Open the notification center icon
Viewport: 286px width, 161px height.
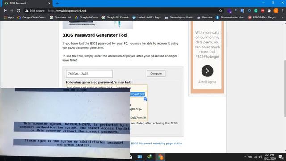click(281, 157)
